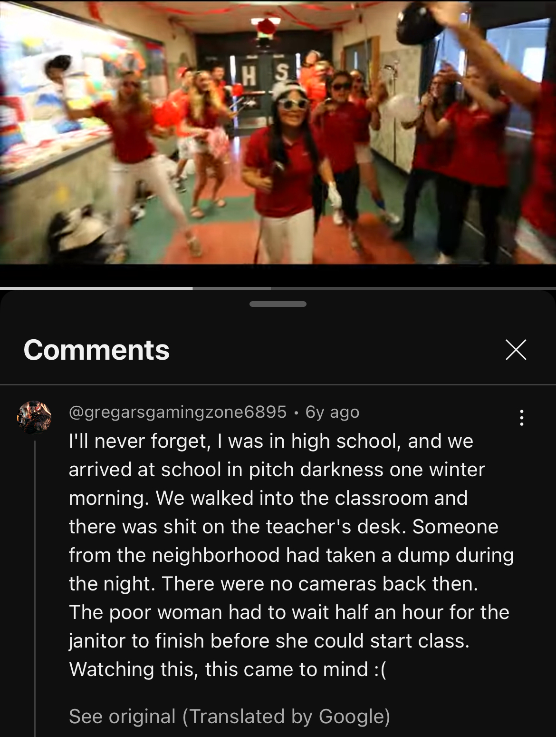Seek to the end of the played progress bar portion

pyautogui.click(x=192, y=288)
